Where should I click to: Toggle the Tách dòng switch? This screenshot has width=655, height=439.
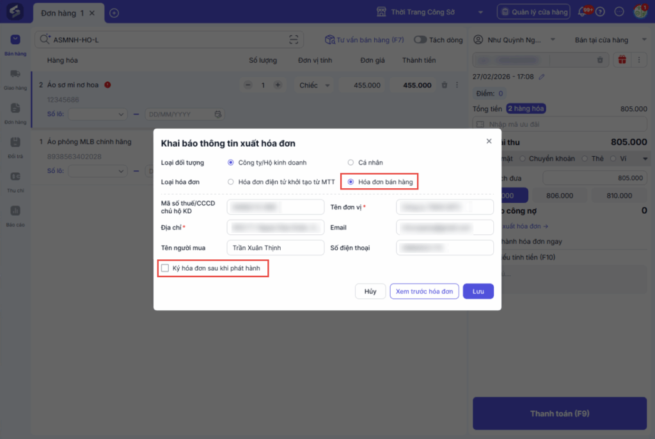click(420, 40)
